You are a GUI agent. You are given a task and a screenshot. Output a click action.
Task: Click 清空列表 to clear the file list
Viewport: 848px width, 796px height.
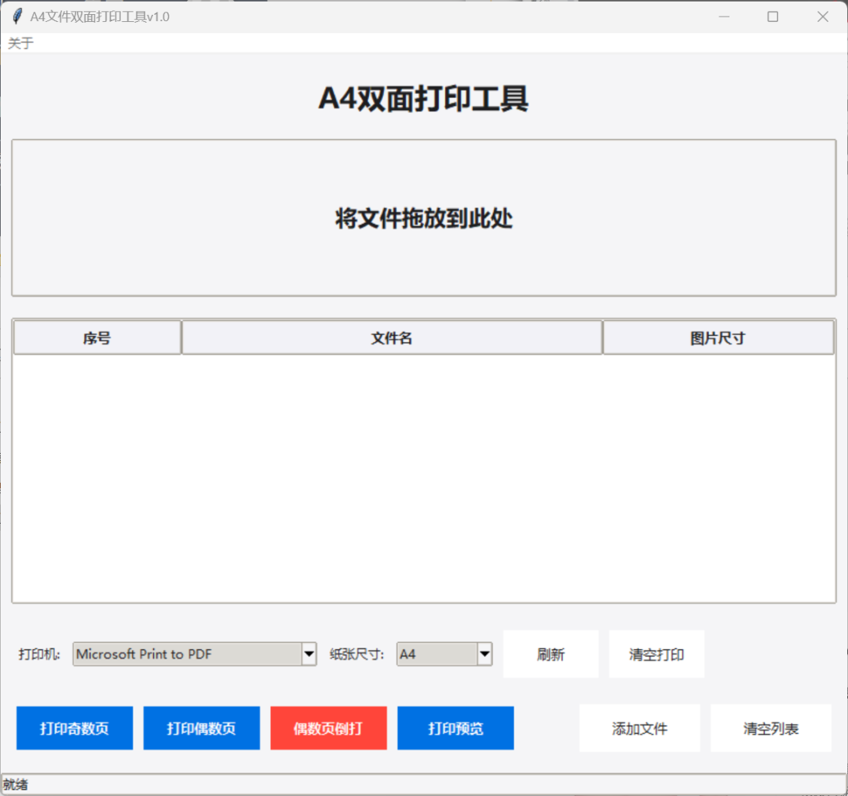[x=770, y=728]
